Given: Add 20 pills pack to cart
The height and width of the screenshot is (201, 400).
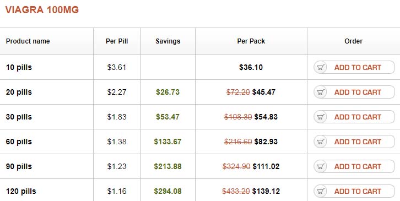Looking at the screenshot, I should (354, 92).
